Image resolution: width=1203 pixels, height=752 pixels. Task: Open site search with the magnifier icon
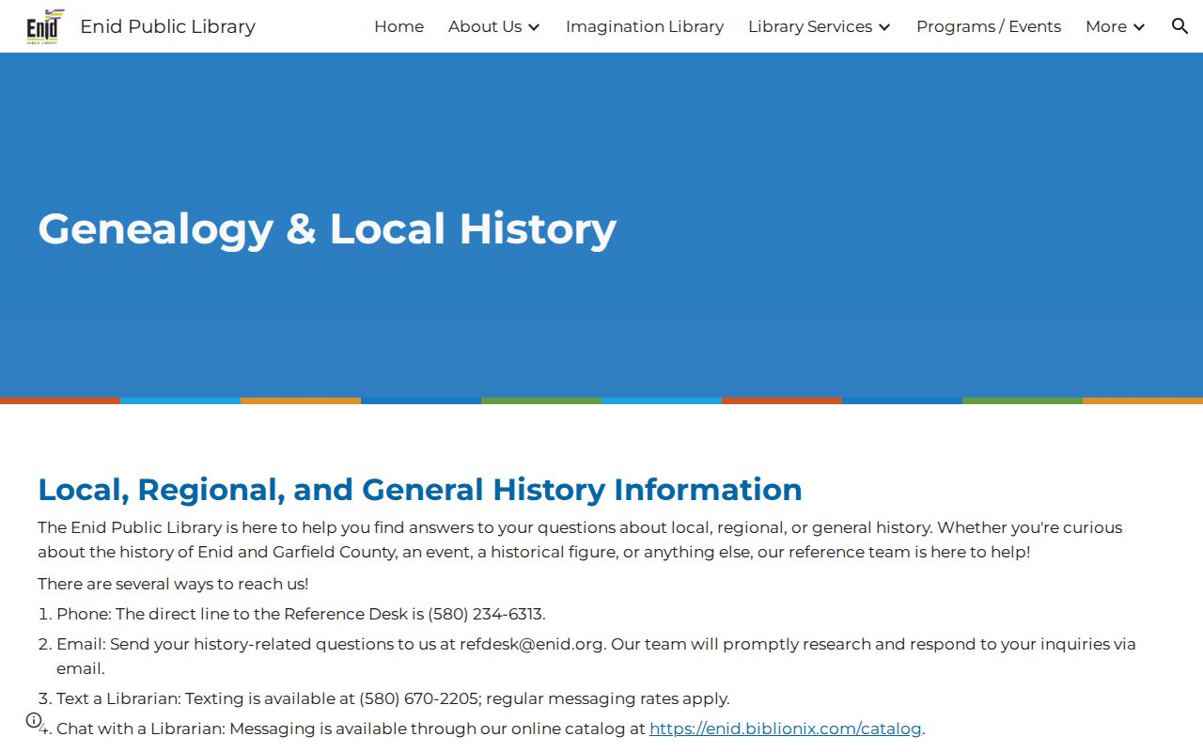pos(1180,26)
